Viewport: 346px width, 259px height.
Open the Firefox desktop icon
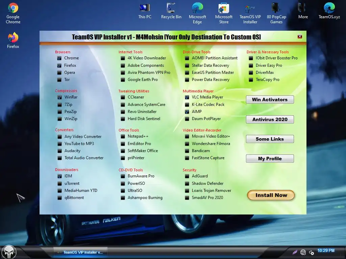(13, 40)
